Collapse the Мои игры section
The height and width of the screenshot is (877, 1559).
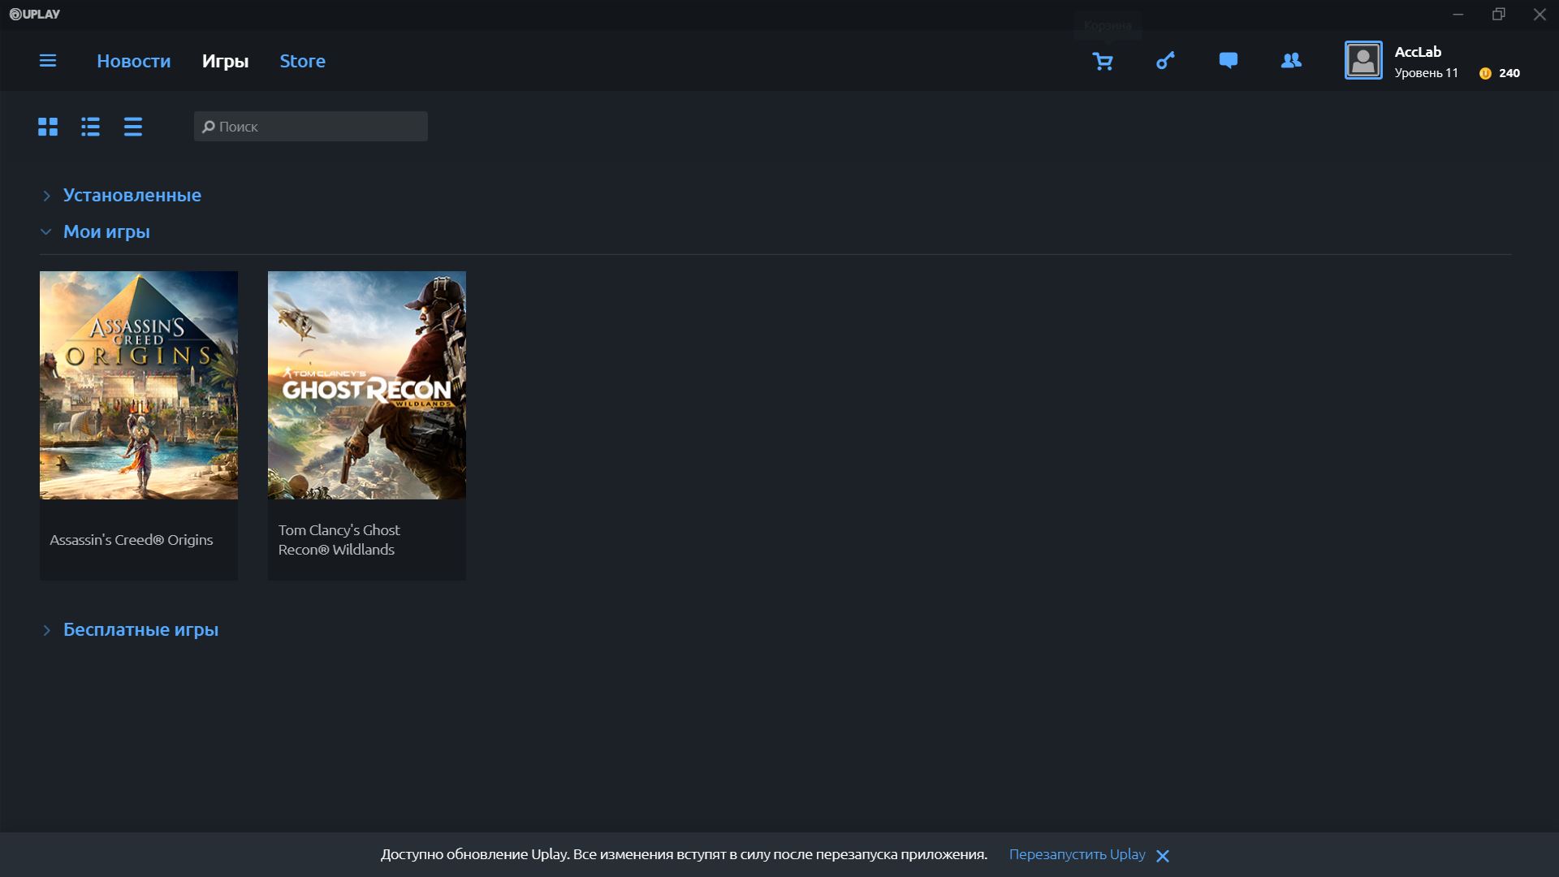pos(46,232)
